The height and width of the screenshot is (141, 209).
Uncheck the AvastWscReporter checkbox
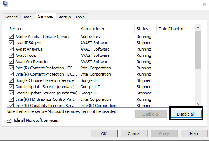pyautogui.click(x=11, y=62)
